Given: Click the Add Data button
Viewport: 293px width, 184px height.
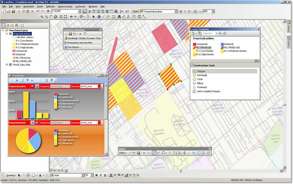Looking at the screenshot, I should (48, 11).
